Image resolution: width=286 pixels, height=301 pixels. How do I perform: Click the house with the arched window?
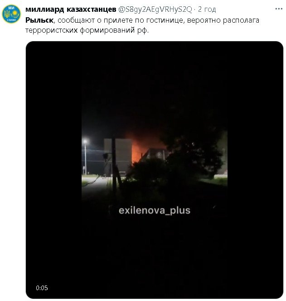pyautogui.click(x=155, y=154)
